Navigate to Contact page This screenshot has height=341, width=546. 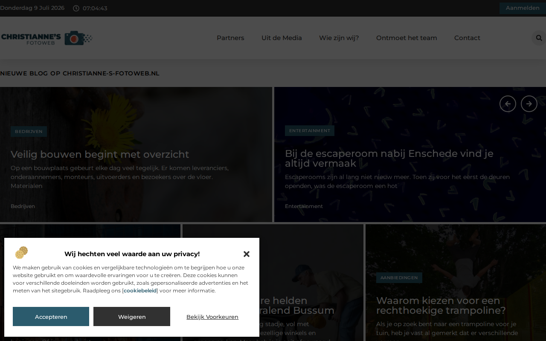tap(467, 38)
